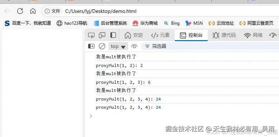Click the console prompt chevron
This screenshot has width=279, height=137.
pyautogui.click(x=91, y=116)
